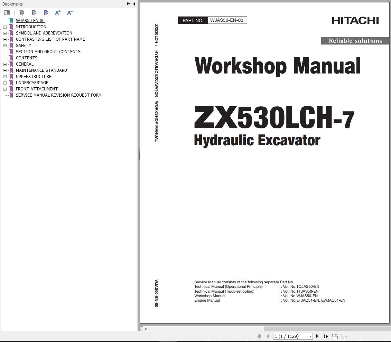This screenshot has height=342, width=391.
Task: Go to first page button
Action: point(259,336)
